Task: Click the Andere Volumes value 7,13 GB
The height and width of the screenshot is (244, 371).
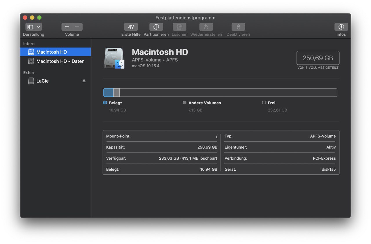Action: (195, 110)
